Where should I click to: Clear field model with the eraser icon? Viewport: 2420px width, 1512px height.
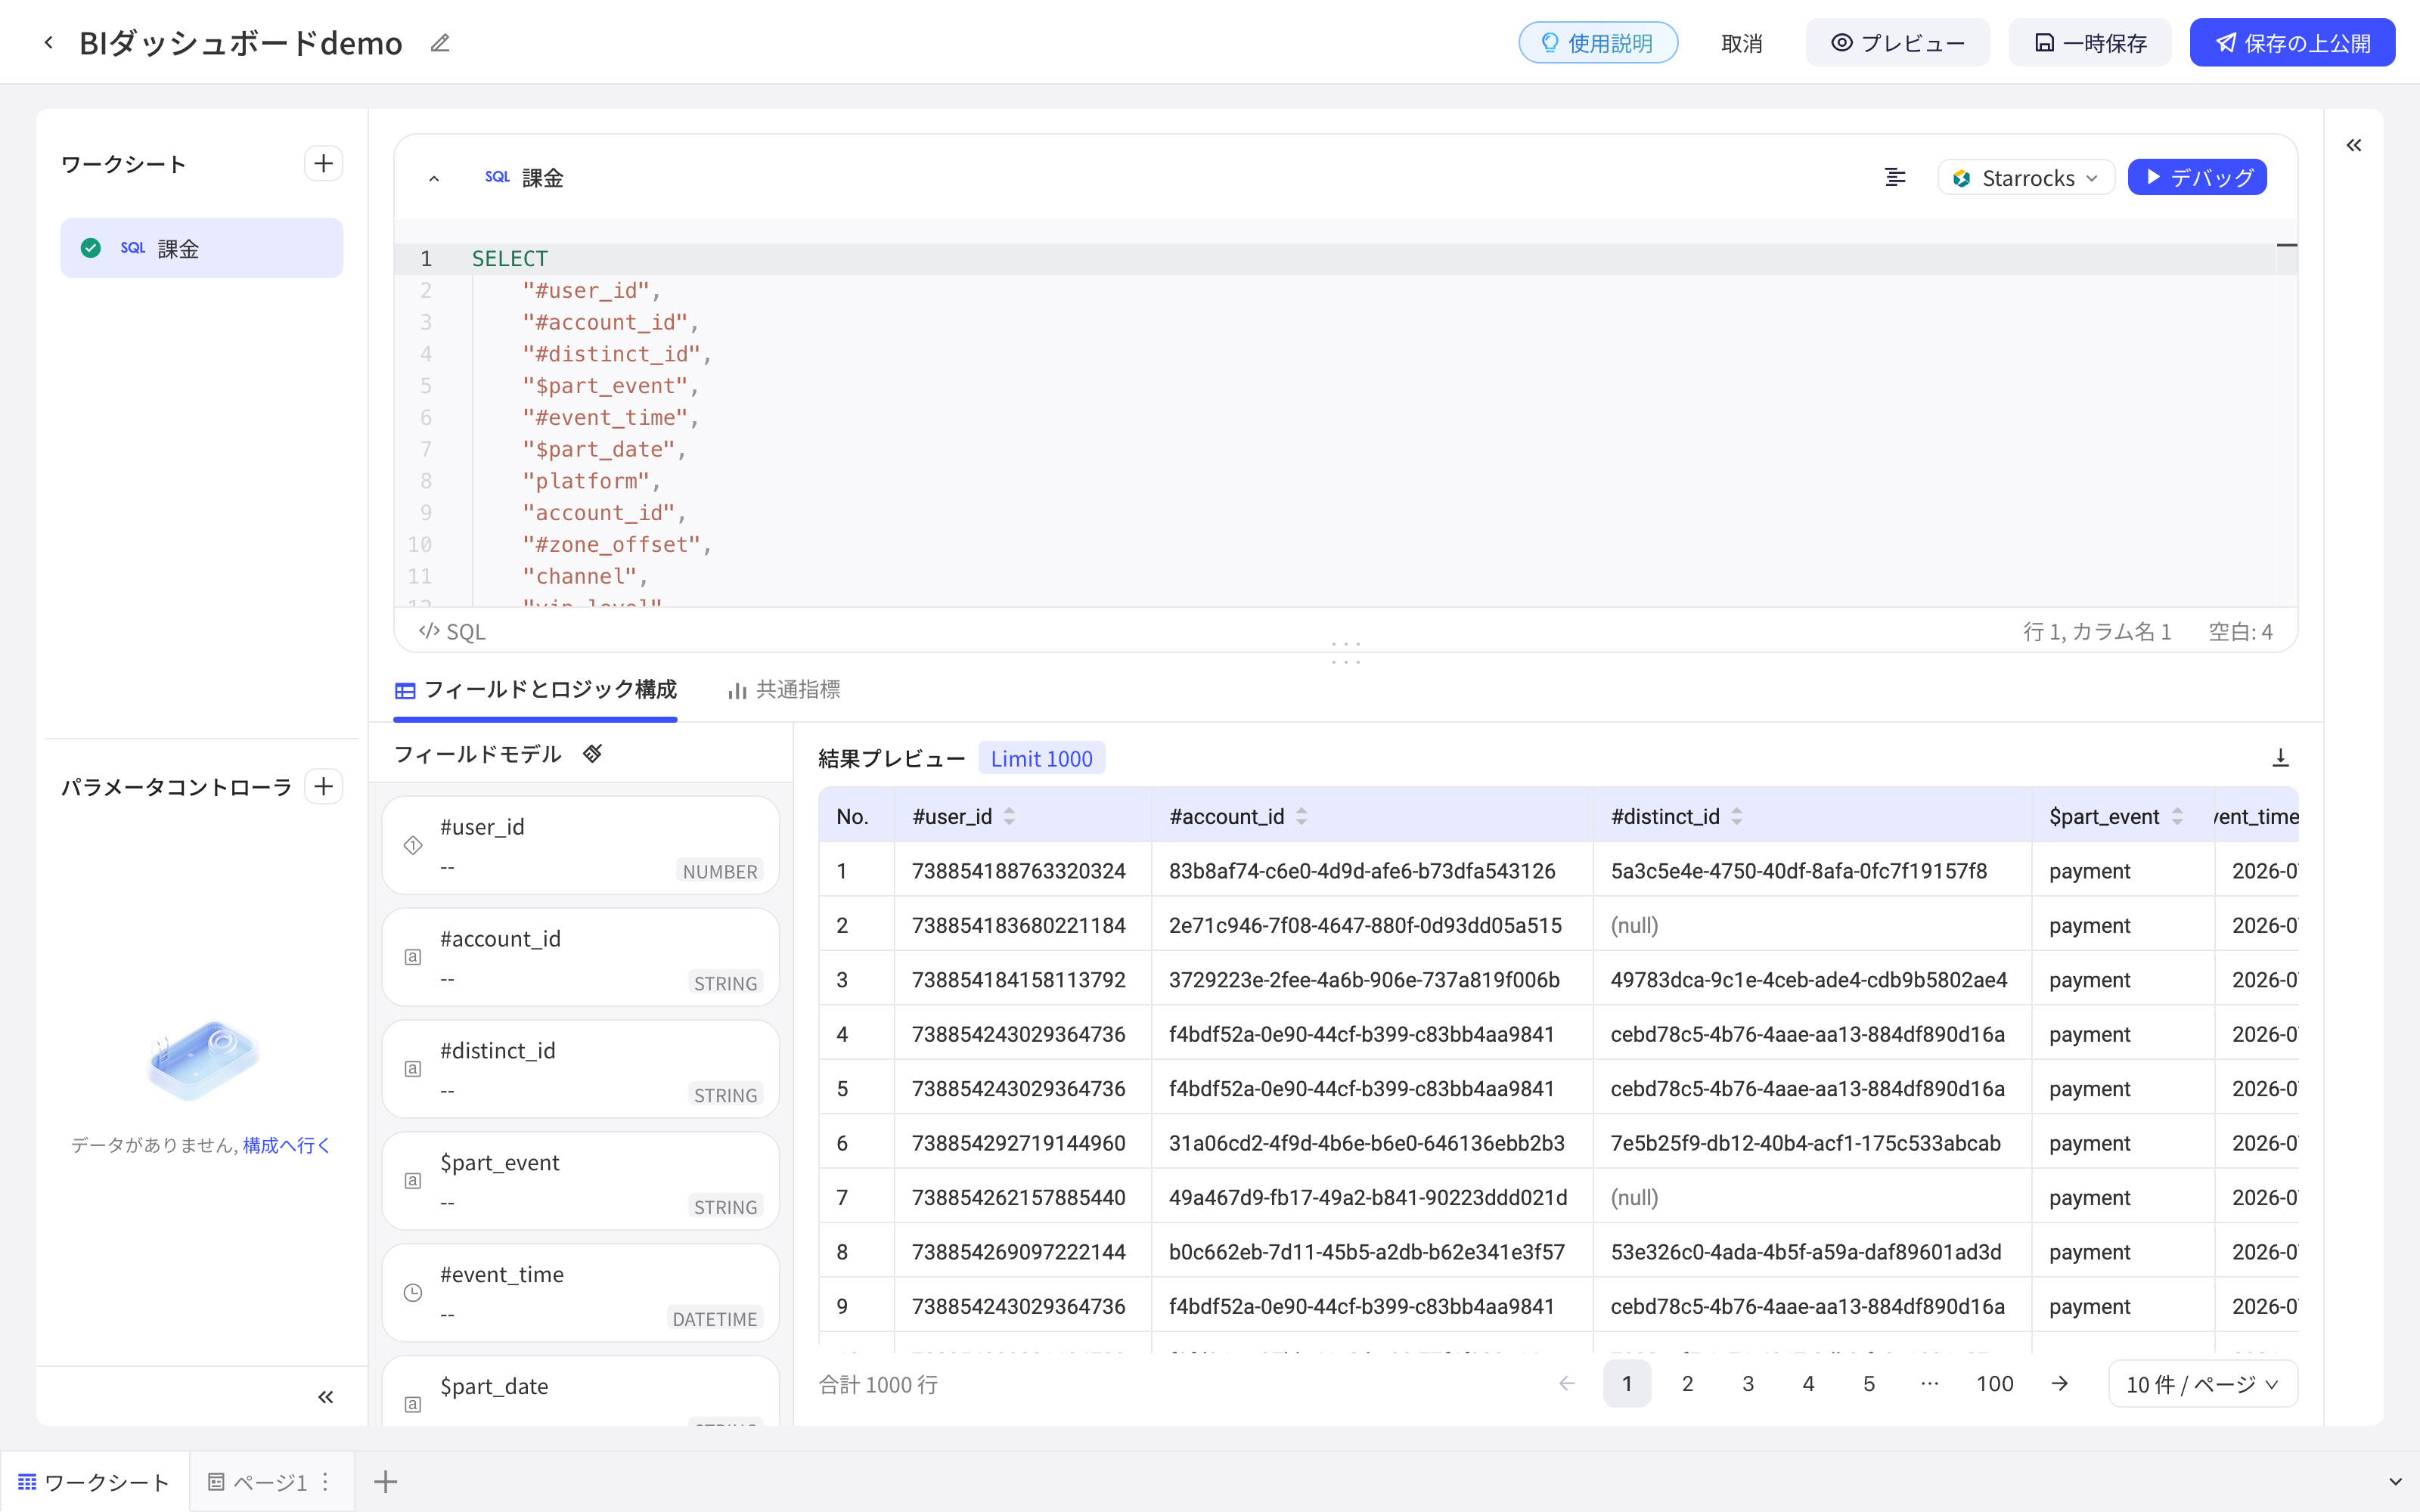tap(593, 754)
